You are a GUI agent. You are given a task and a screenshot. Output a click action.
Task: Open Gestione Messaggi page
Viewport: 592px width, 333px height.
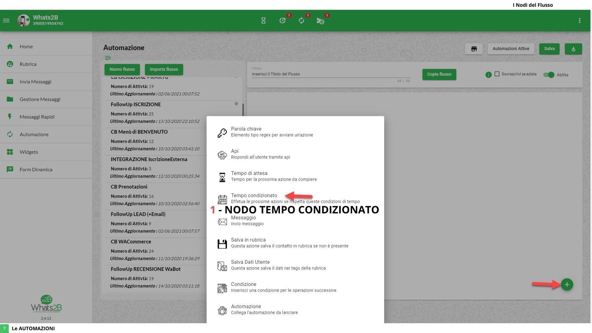46,99
